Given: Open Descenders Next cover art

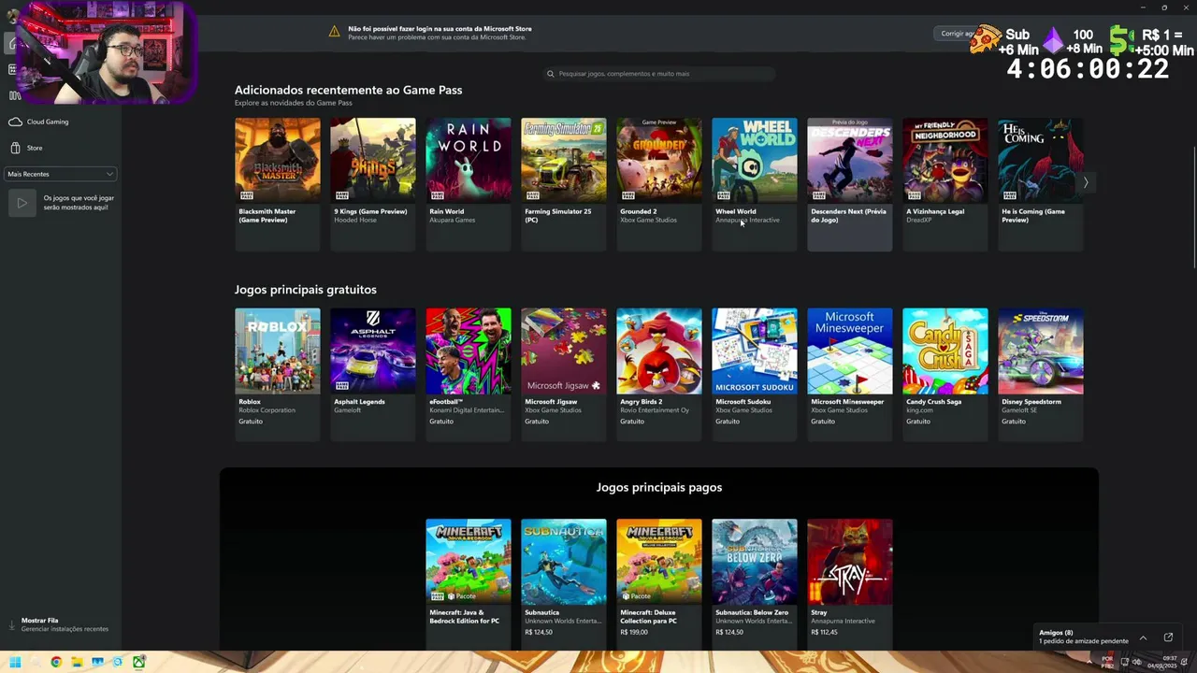Looking at the screenshot, I should coord(849,160).
